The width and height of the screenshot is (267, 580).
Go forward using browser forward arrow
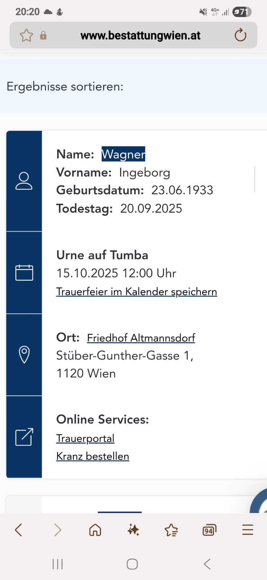(58, 530)
